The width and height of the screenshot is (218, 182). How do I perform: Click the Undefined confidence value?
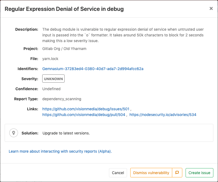(51, 89)
